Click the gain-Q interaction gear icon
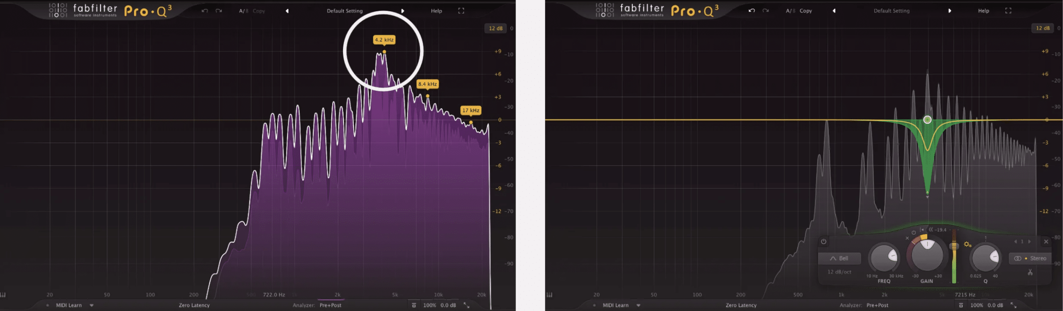1063x311 pixels. point(967,244)
